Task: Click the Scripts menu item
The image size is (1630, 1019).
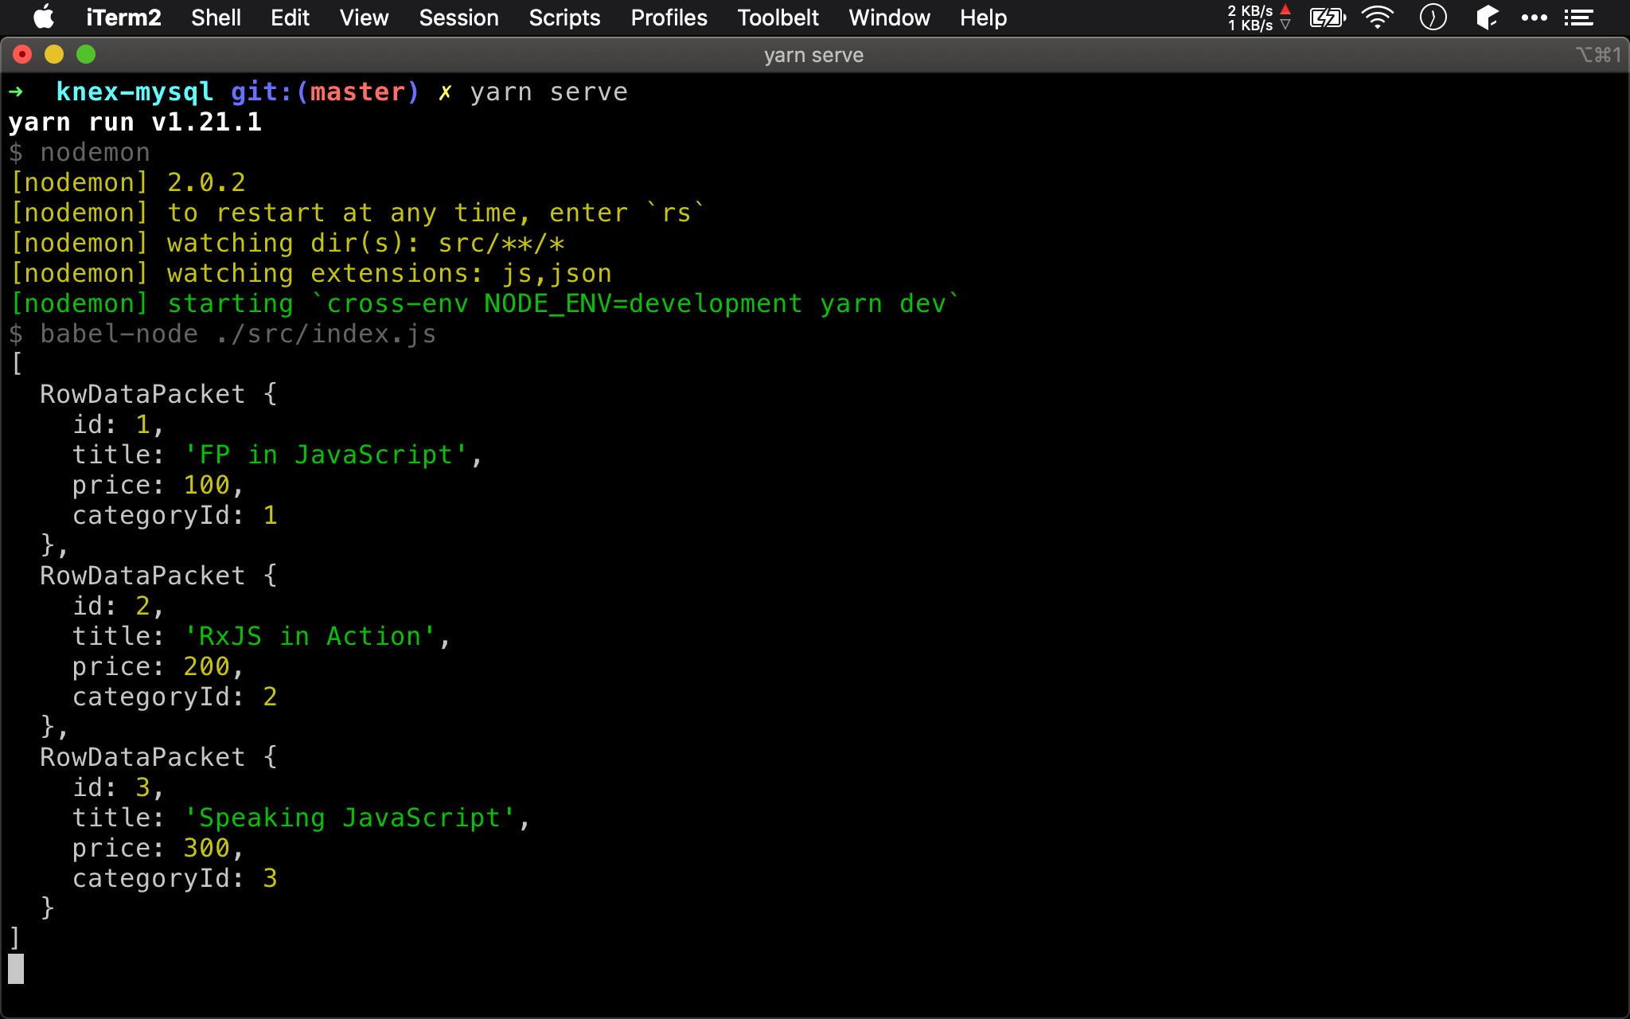Action: [x=564, y=18]
